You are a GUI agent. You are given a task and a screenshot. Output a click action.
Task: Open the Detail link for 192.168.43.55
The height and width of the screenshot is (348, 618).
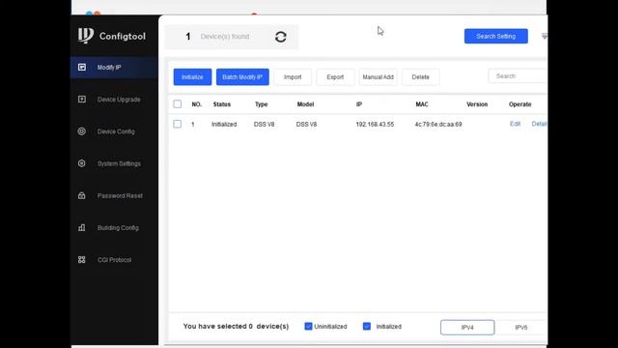539,124
